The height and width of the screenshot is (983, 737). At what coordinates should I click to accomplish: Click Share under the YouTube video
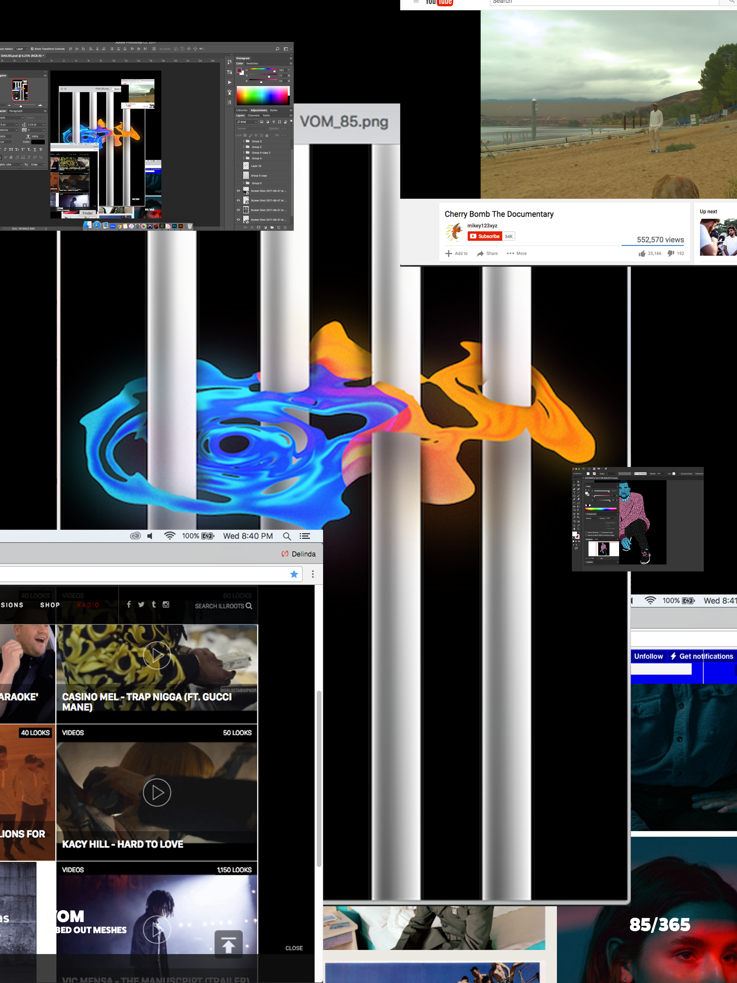click(x=487, y=253)
